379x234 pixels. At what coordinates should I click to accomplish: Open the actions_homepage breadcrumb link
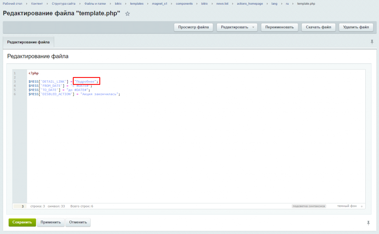(x=250, y=4)
